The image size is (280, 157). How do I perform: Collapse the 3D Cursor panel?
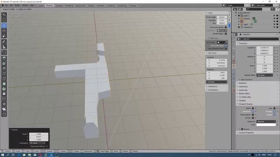tap(217, 53)
